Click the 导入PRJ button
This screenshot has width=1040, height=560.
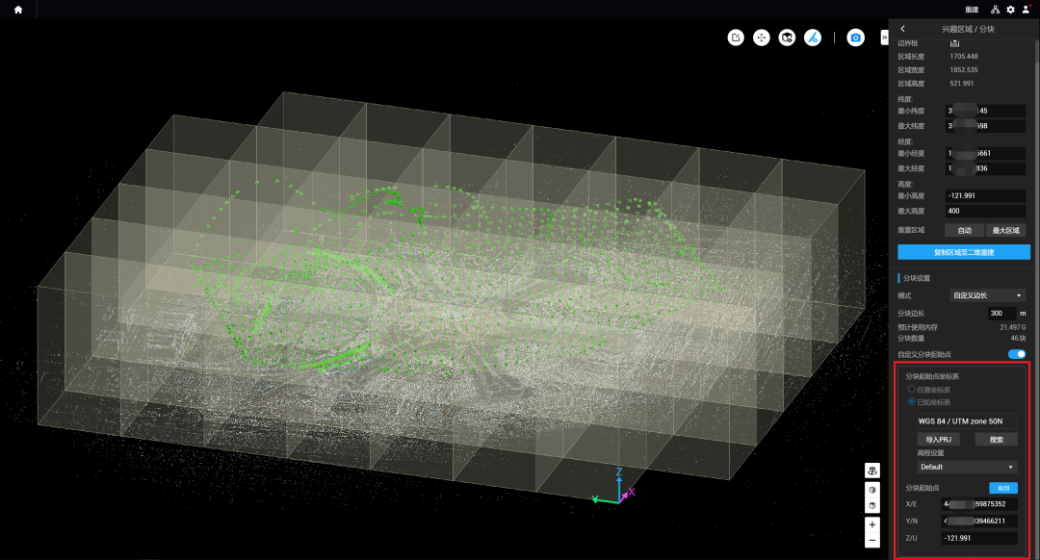pos(937,440)
